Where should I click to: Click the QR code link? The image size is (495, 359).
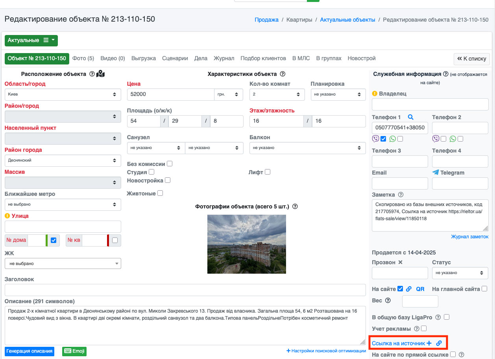[420, 289]
